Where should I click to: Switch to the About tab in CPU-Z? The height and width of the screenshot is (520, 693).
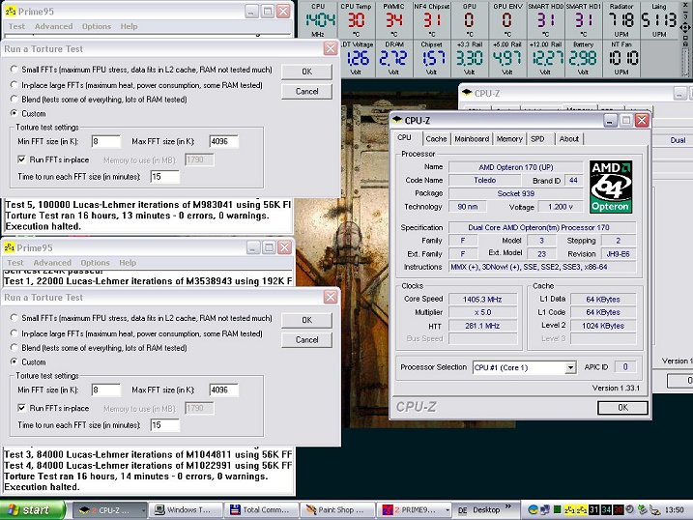[x=569, y=139]
